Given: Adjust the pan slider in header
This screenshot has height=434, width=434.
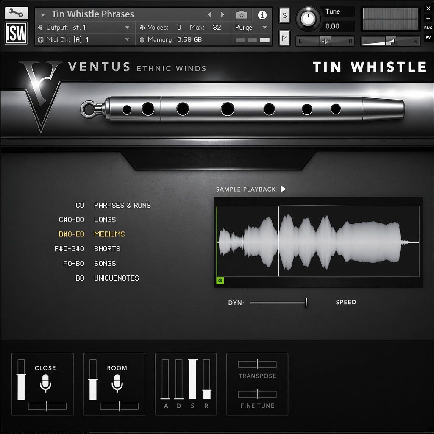Looking at the screenshot, I should [325, 41].
